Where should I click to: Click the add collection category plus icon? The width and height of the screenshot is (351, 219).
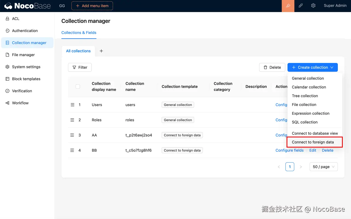101,51
